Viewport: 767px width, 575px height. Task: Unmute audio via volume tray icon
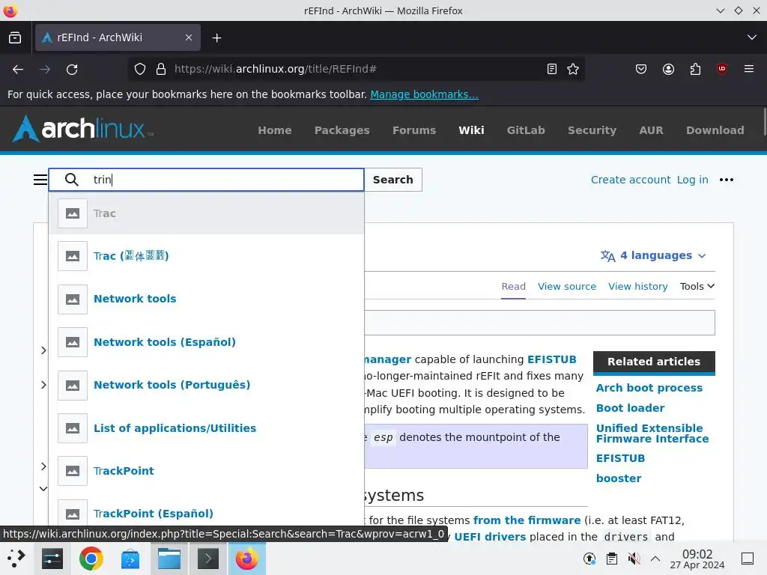pos(634,559)
